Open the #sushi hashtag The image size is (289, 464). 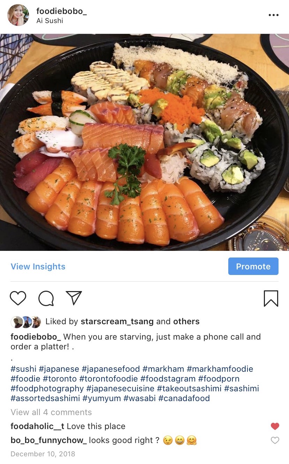(x=23, y=369)
